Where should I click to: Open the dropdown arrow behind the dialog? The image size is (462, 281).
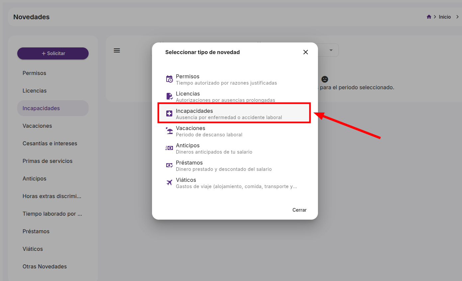(x=331, y=50)
